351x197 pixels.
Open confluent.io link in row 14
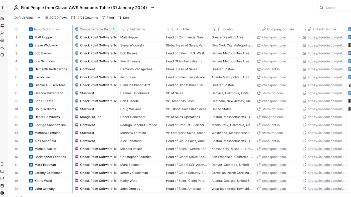[271, 141]
